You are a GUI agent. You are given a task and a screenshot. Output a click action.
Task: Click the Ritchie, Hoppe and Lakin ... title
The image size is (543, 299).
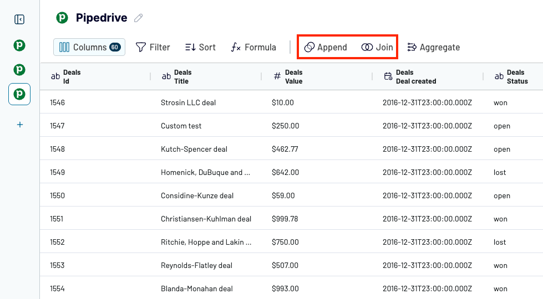click(x=206, y=242)
